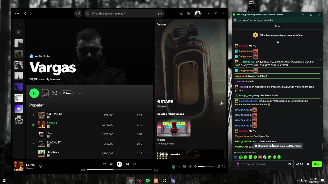Screen dimensions: 328x184
Task: Resume chat scrolling via paused notice
Action: click(278, 146)
